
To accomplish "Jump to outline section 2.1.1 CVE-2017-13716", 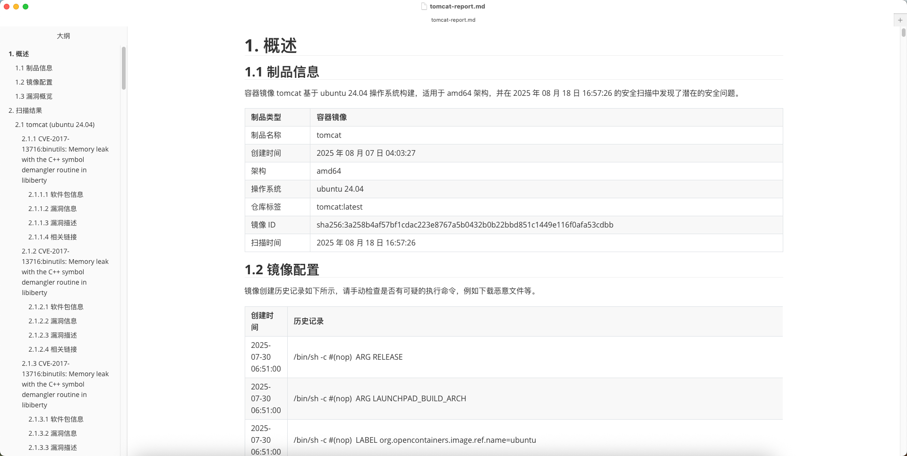I will [65, 160].
